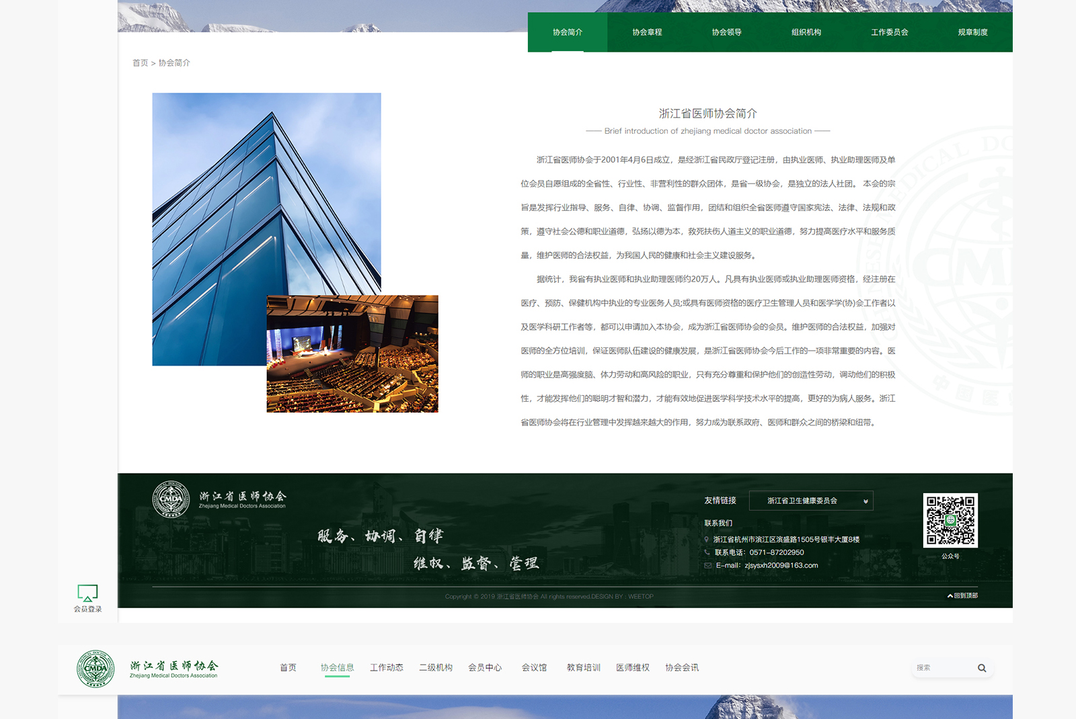Open 会员中心 in the navigation menu

point(485,668)
